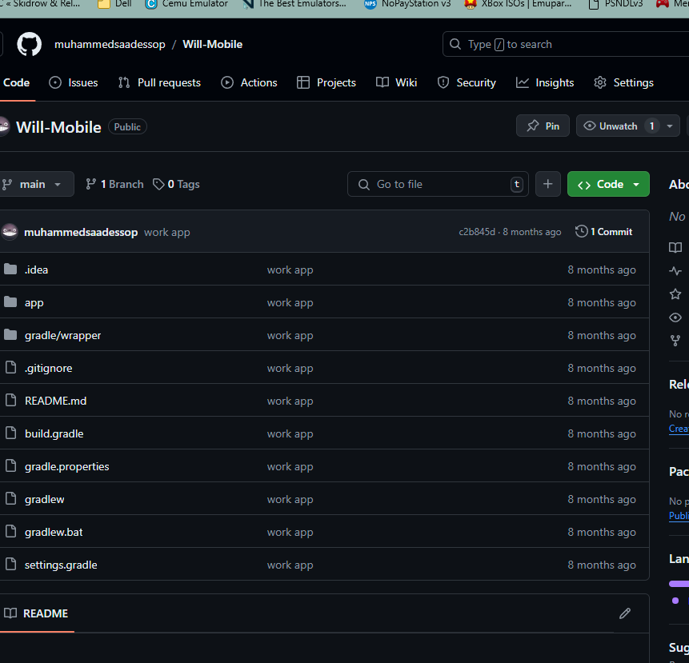Viewport: 689px width, 663px height.
Task: Click the branch icon showing 1 Branch
Action: tap(90, 184)
